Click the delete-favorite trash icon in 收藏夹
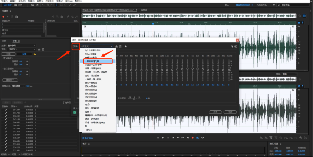The image size is (313, 157). click(12, 17)
